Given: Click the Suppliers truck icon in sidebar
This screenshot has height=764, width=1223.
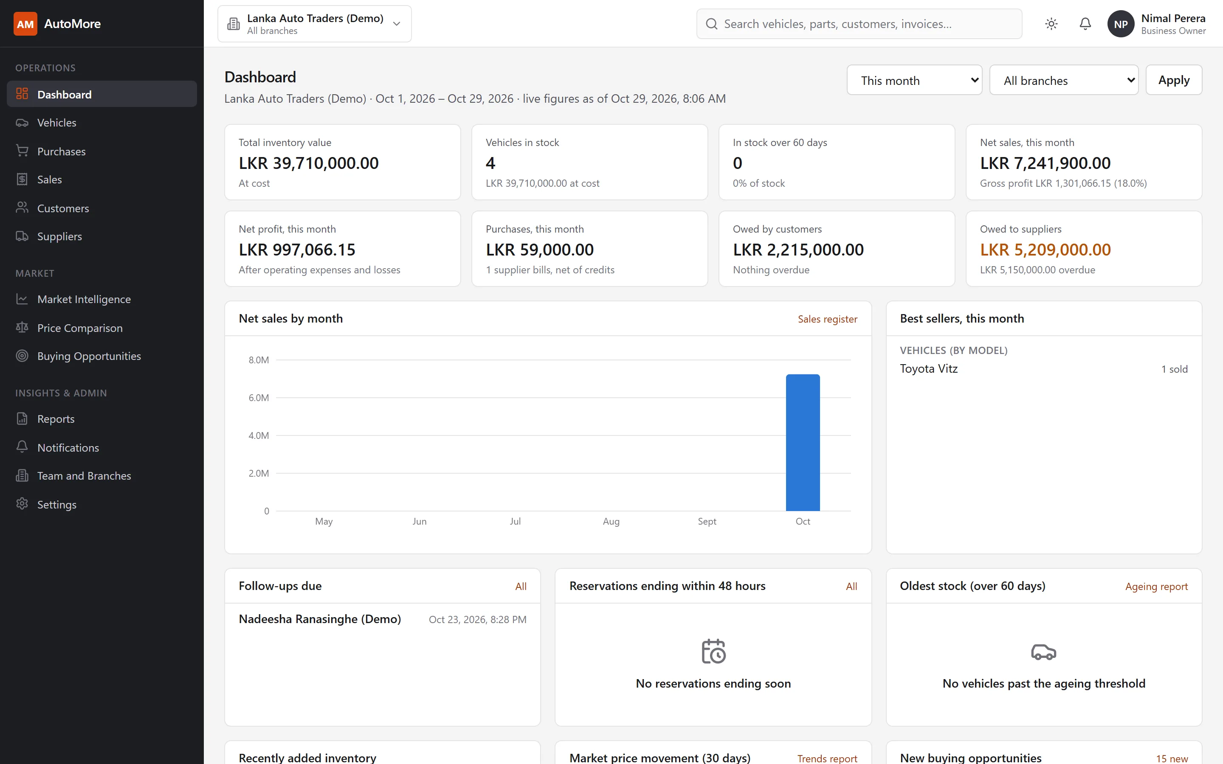Looking at the screenshot, I should pyautogui.click(x=22, y=236).
